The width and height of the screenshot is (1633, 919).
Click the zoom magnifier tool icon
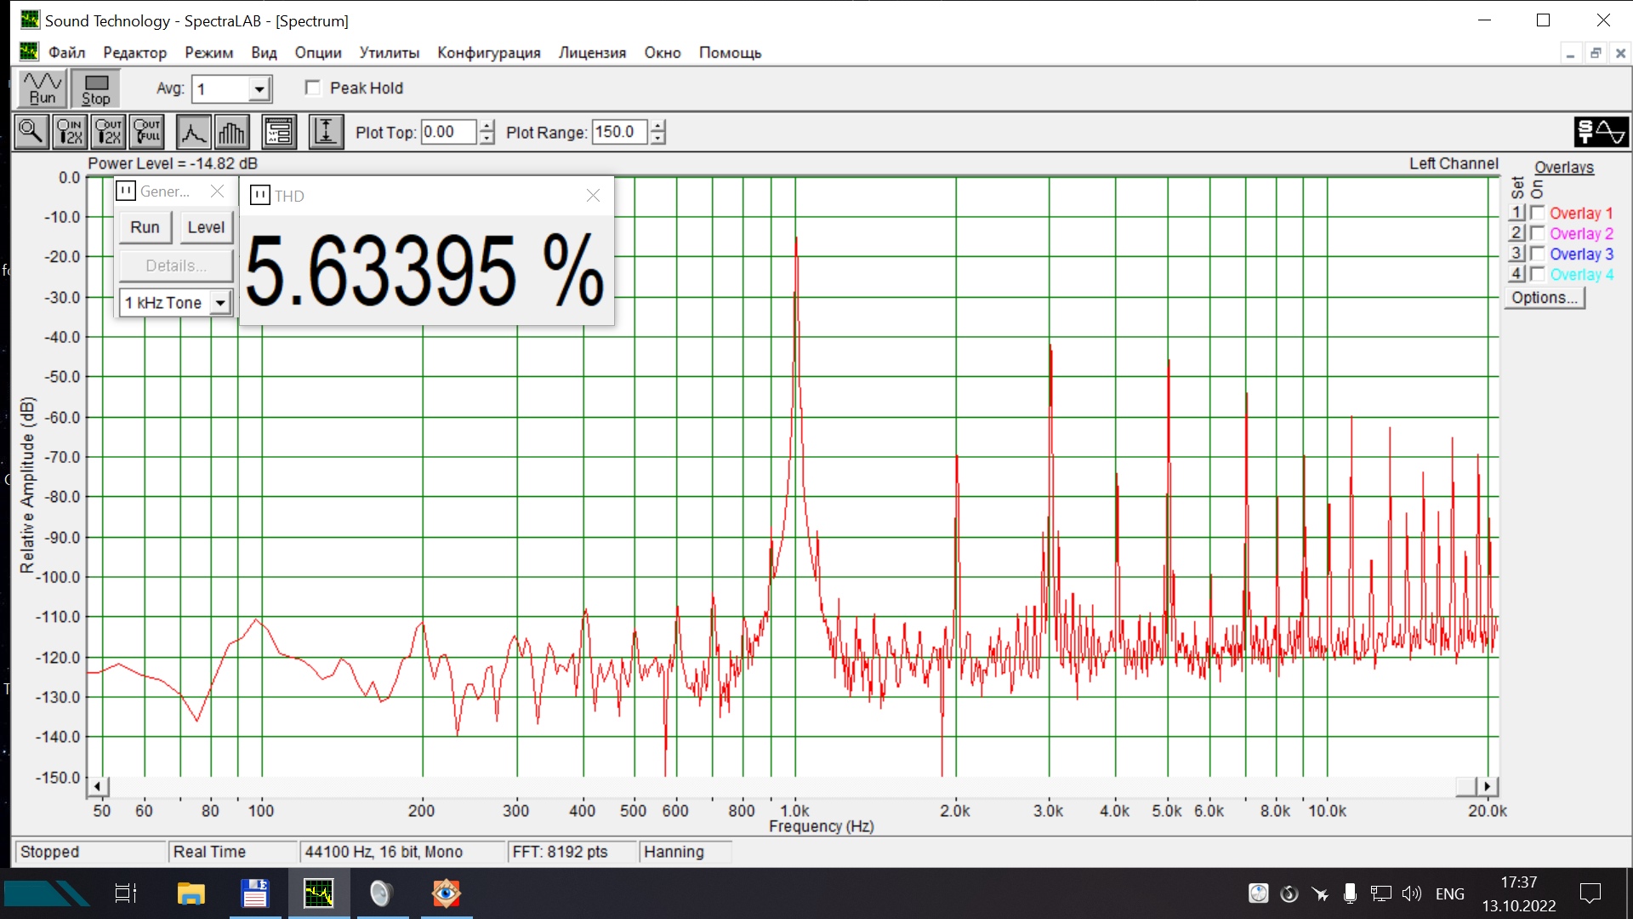point(31,132)
